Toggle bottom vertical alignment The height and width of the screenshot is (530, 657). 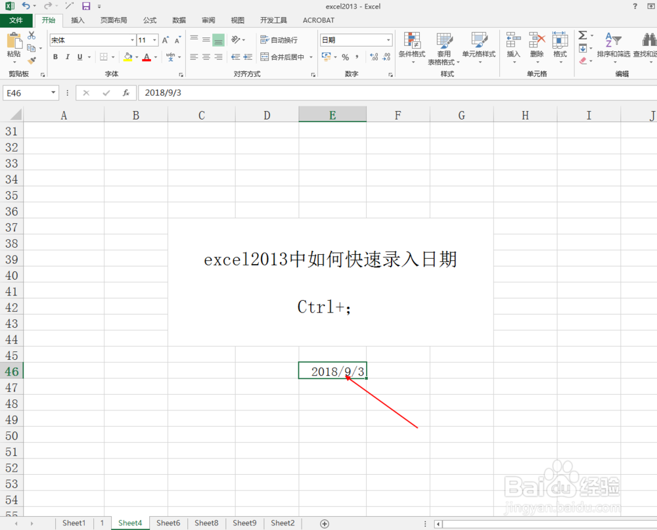pos(218,40)
